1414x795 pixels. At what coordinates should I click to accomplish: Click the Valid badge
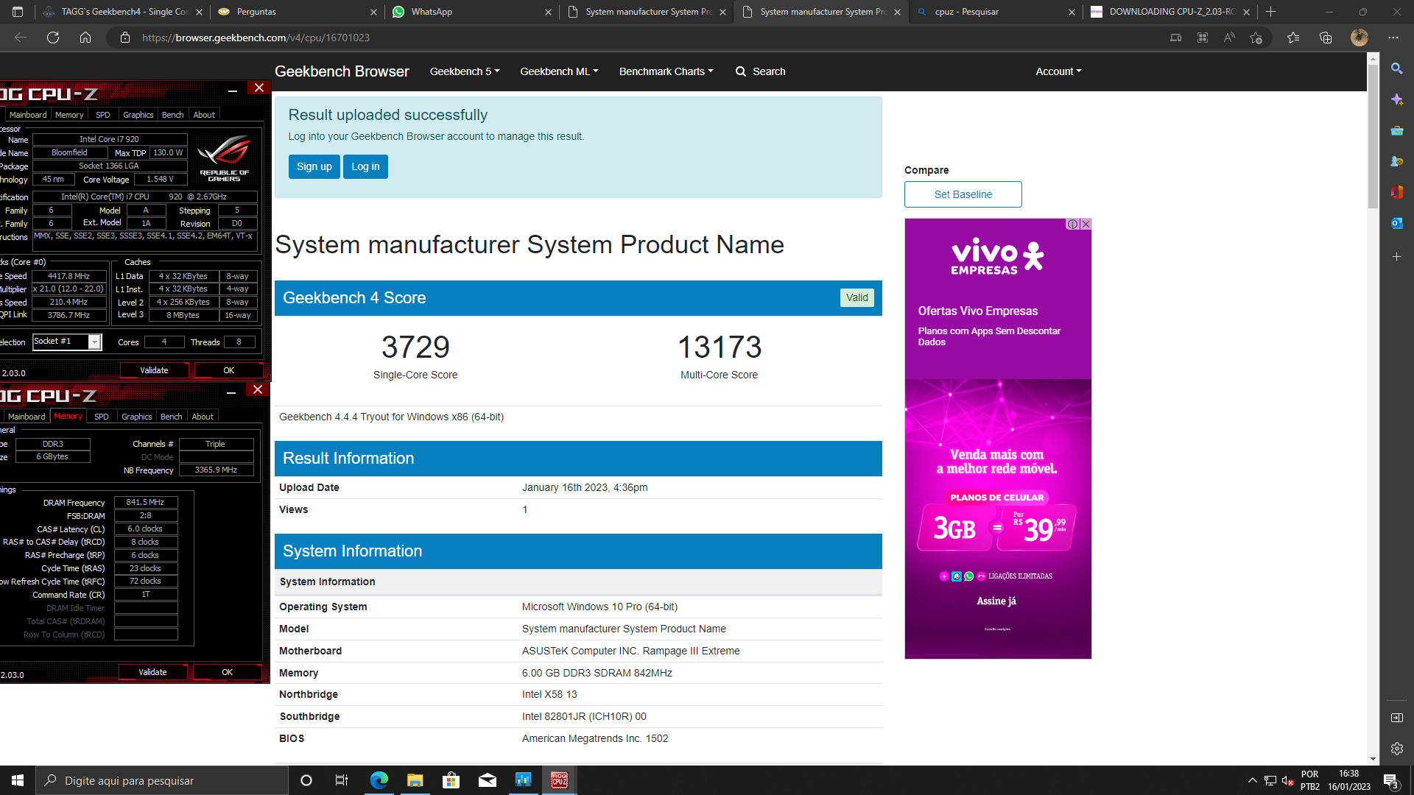[x=857, y=297]
